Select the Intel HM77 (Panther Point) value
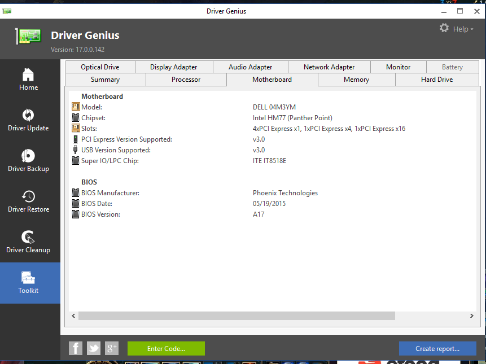Screen dimensions: 486x364 point(292,118)
